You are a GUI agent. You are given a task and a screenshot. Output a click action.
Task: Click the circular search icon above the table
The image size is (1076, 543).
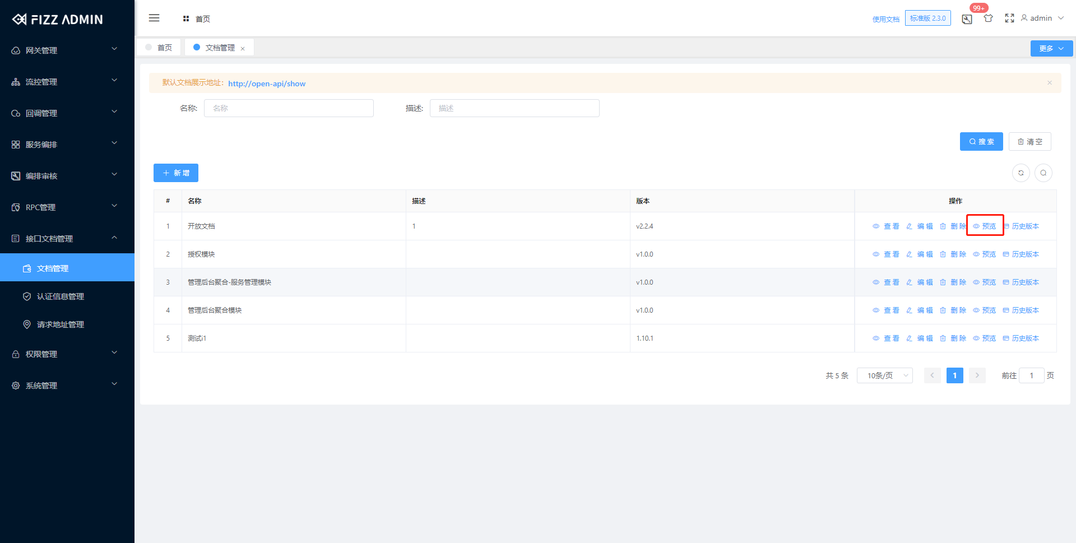(x=1043, y=173)
